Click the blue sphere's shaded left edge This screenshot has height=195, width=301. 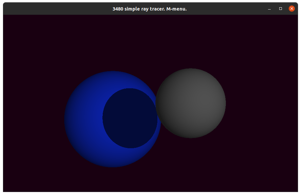pyautogui.click(x=67, y=119)
